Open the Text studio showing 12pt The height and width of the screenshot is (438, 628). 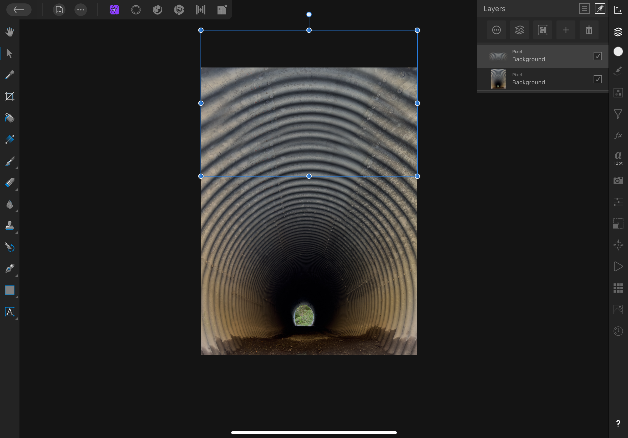tap(618, 158)
